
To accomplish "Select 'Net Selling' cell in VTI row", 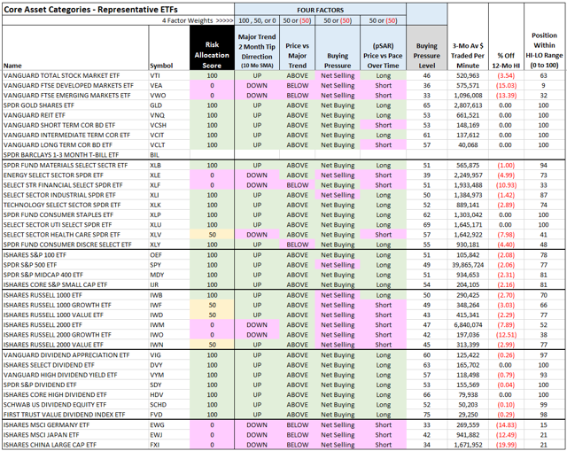I will coord(338,75).
